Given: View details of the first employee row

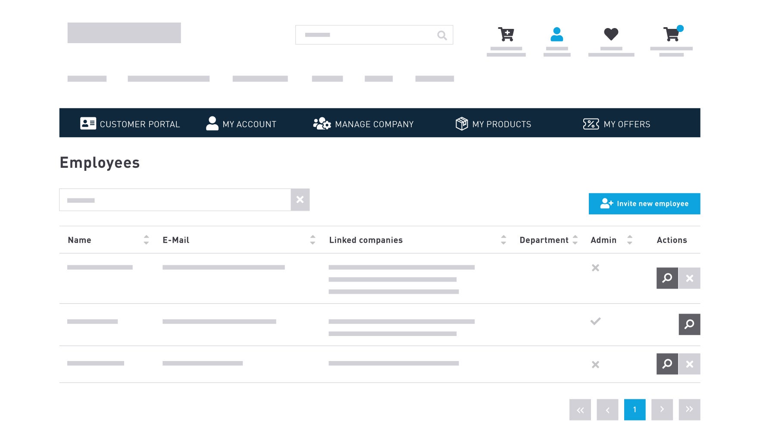Looking at the screenshot, I should tap(667, 278).
